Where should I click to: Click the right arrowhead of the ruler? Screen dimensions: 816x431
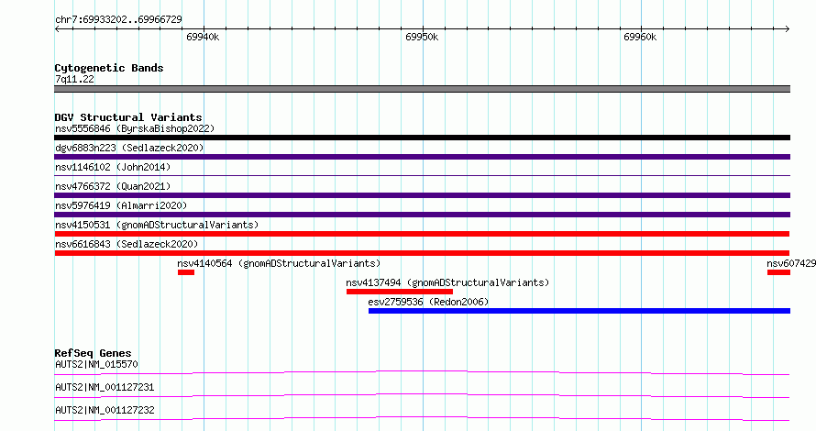(788, 29)
